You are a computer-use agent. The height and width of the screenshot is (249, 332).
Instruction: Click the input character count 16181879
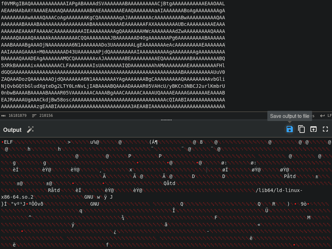[x=17, y=116]
